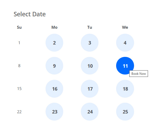Select Wednesday the 18th

[x=125, y=89]
